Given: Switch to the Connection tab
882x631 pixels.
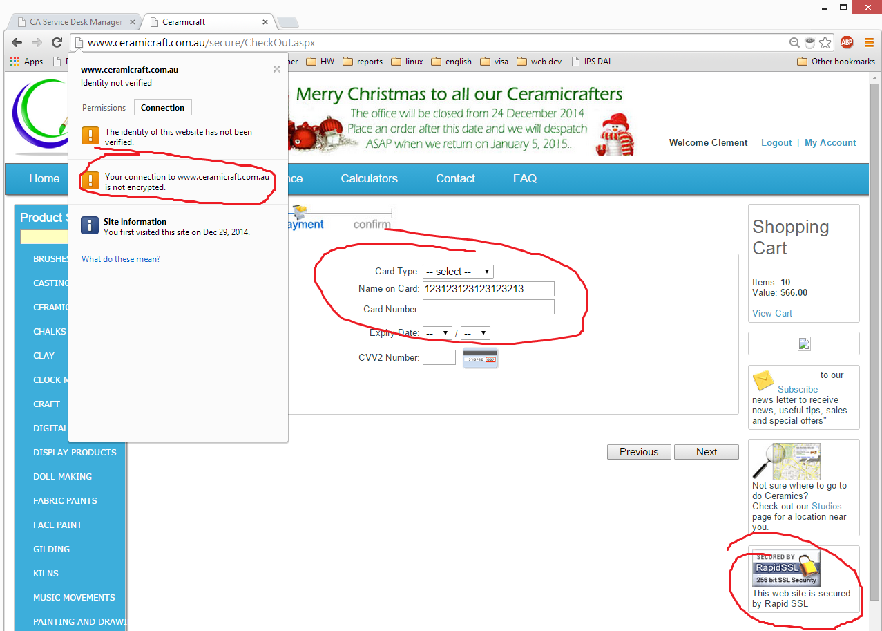Looking at the screenshot, I should click(x=162, y=108).
